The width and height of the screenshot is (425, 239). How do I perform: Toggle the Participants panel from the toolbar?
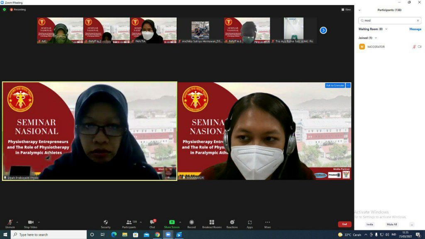pos(129,223)
